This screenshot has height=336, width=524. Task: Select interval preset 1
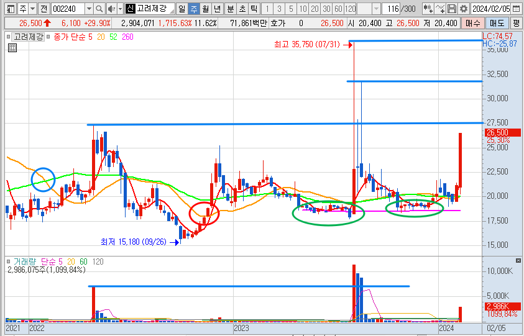pos(267,9)
